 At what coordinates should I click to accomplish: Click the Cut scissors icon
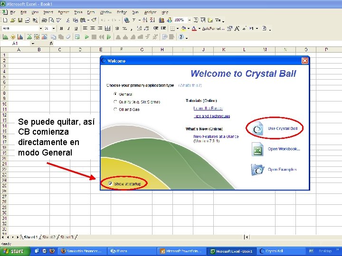[x=68, y=20]
